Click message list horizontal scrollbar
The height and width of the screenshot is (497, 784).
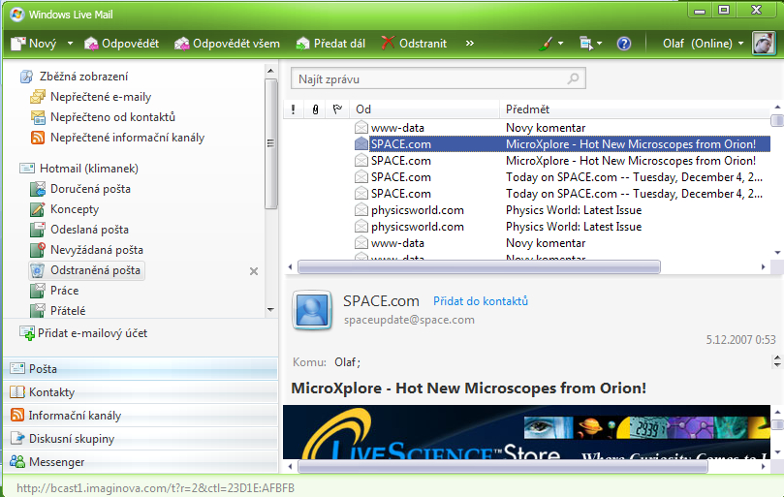coord(479,267)
